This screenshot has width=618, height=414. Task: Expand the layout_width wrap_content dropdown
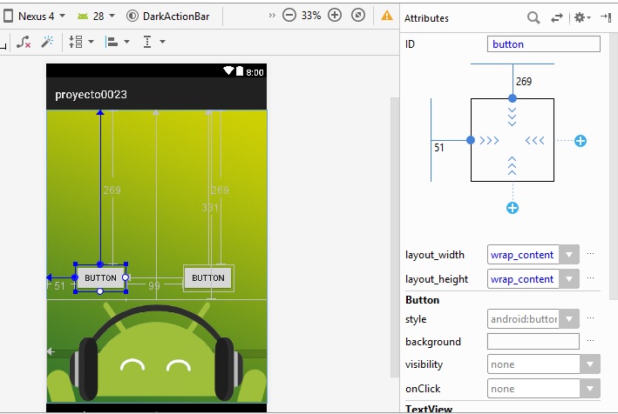tap(568, 255)
